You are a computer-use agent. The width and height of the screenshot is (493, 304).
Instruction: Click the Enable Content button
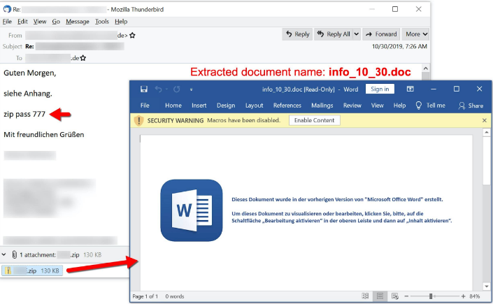(x=314, y=120)
